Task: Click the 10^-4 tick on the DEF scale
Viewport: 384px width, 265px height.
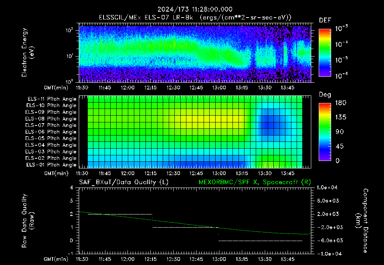Action: point(341,44)
